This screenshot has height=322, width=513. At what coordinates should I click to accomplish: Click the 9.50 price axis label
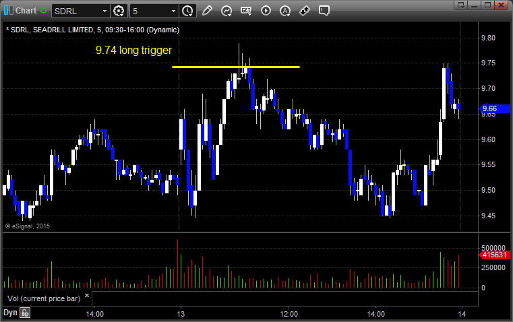(488, 190)
